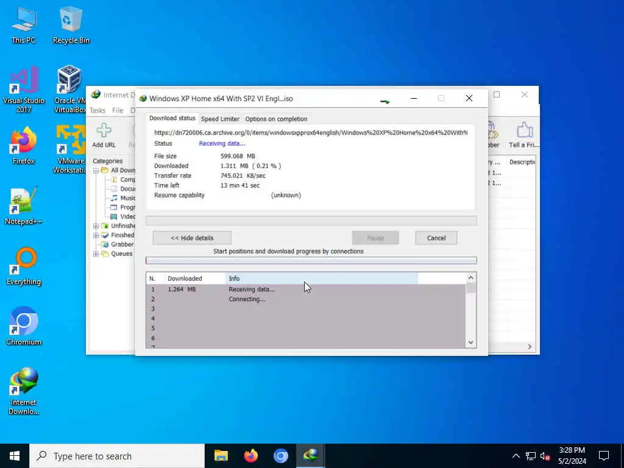The height and width of the screenshot is (468, 624).
Task: Open the notification center icon
Action: [604, 456]
